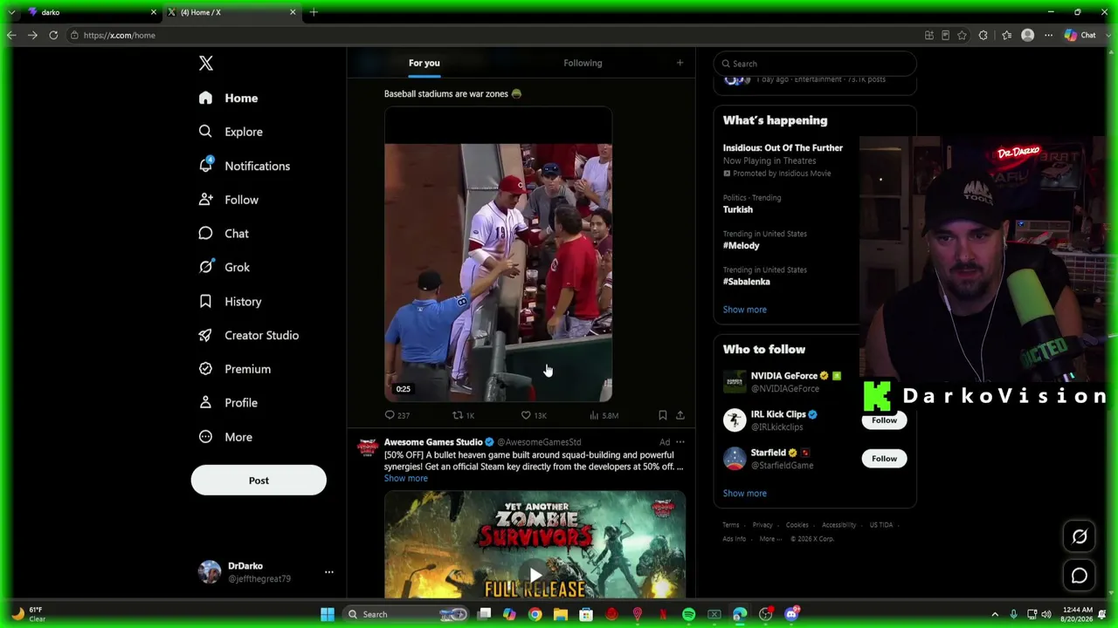Open More options on Awesome Games ad
Viewport: 1118px width, 628px height.
click(x=680, y=442)
